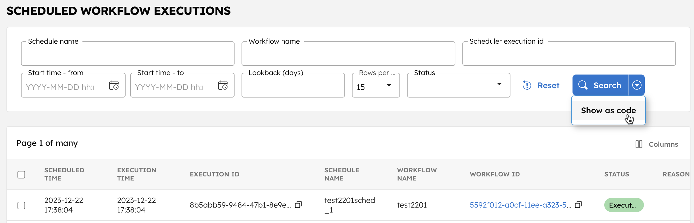Choose Show as code menu option

click(608, 110)
